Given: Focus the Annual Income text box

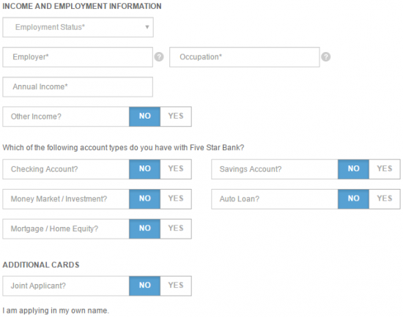Looking at the screenshot, I should 78,87.
